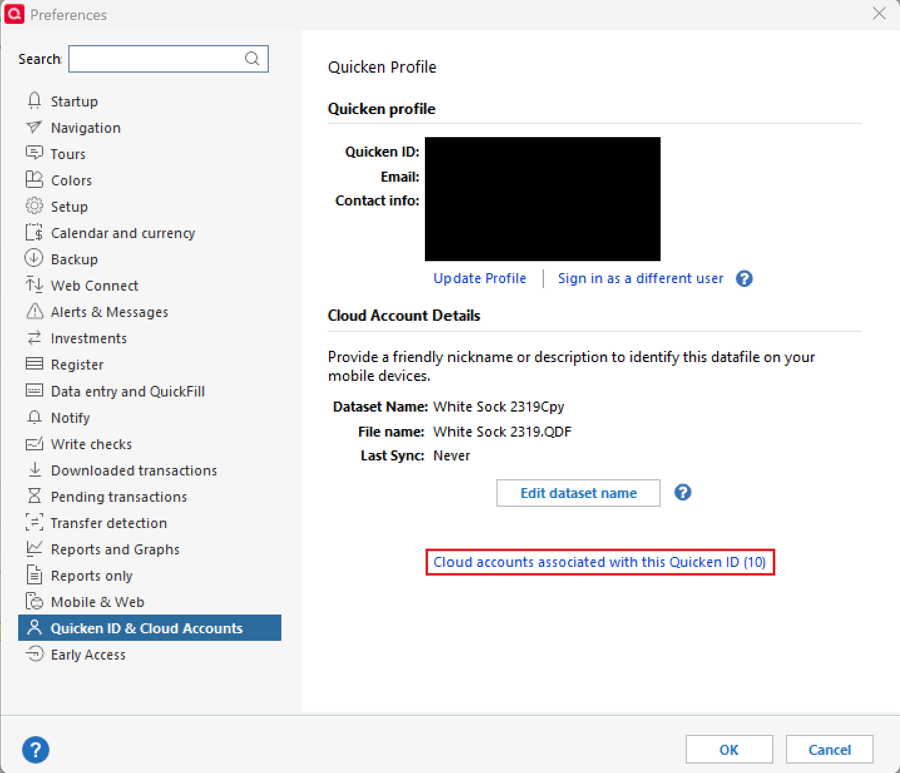Image resolution: width=900 pixels, height=773 pixels.
Task: Open the Startup preferences section
Action: tap(74, 101)
